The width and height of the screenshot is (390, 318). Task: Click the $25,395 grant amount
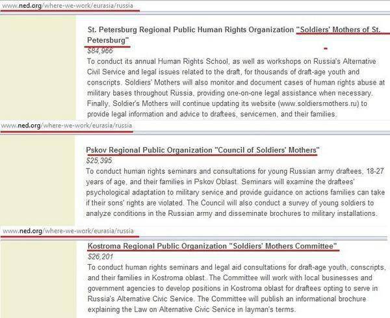coord(99,161)
